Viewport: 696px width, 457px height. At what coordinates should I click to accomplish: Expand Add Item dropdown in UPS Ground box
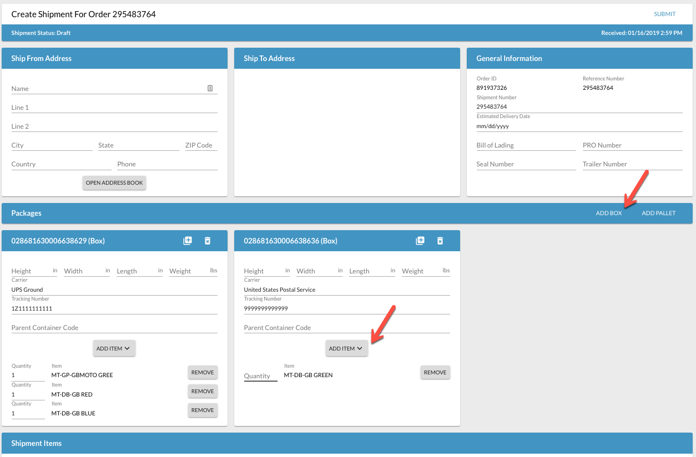[x=114, y=348]
